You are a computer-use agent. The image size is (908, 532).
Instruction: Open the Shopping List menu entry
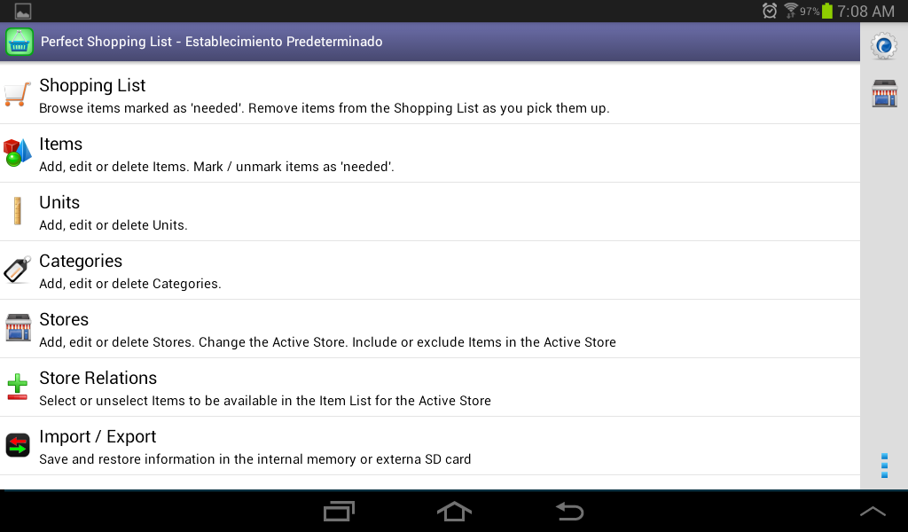92,86
